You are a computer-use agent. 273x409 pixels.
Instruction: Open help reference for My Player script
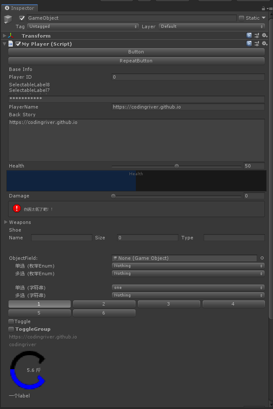point(249,44)
